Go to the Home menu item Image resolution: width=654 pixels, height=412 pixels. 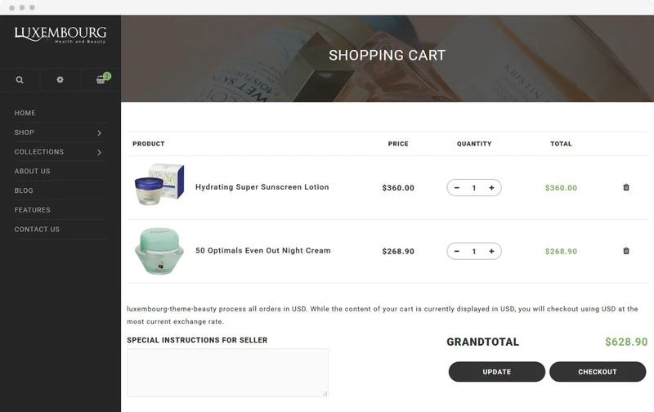(25, 113)
